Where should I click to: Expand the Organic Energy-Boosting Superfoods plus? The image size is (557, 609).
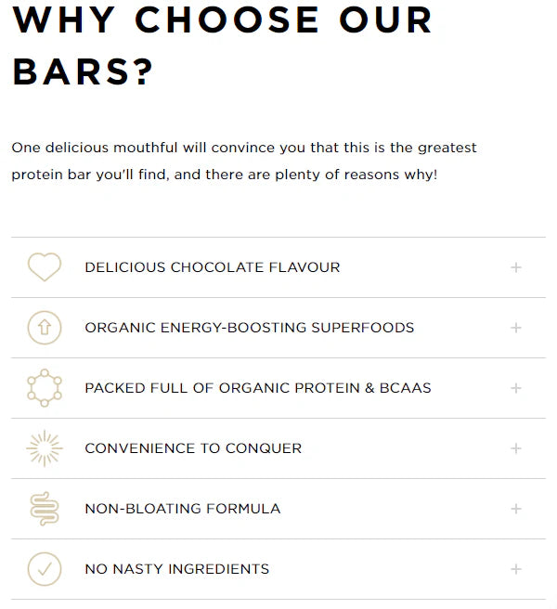point(516,328)
